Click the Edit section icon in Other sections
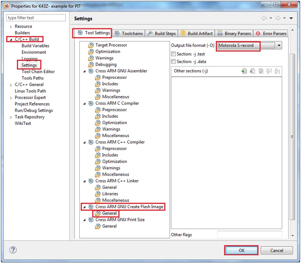302x264 pixels. [x=261, y=71]
